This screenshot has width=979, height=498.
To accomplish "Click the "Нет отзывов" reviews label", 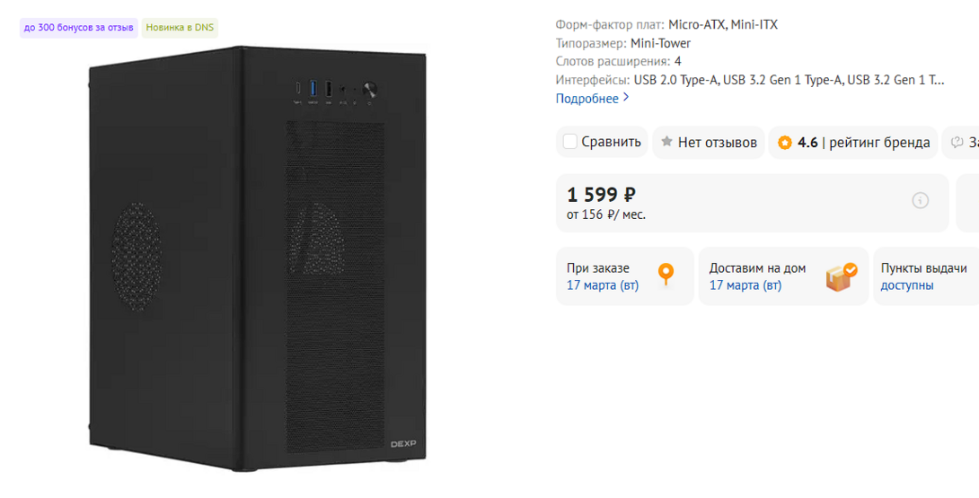I will (x=717, y=142).
